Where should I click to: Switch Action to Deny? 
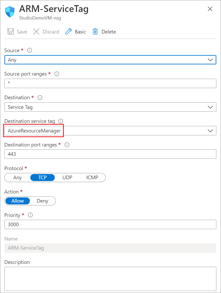tap(43, 201)
